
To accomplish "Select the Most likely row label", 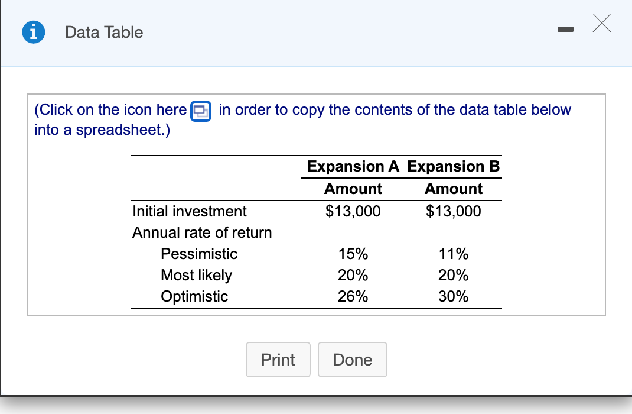I will (x=197, y=275).
